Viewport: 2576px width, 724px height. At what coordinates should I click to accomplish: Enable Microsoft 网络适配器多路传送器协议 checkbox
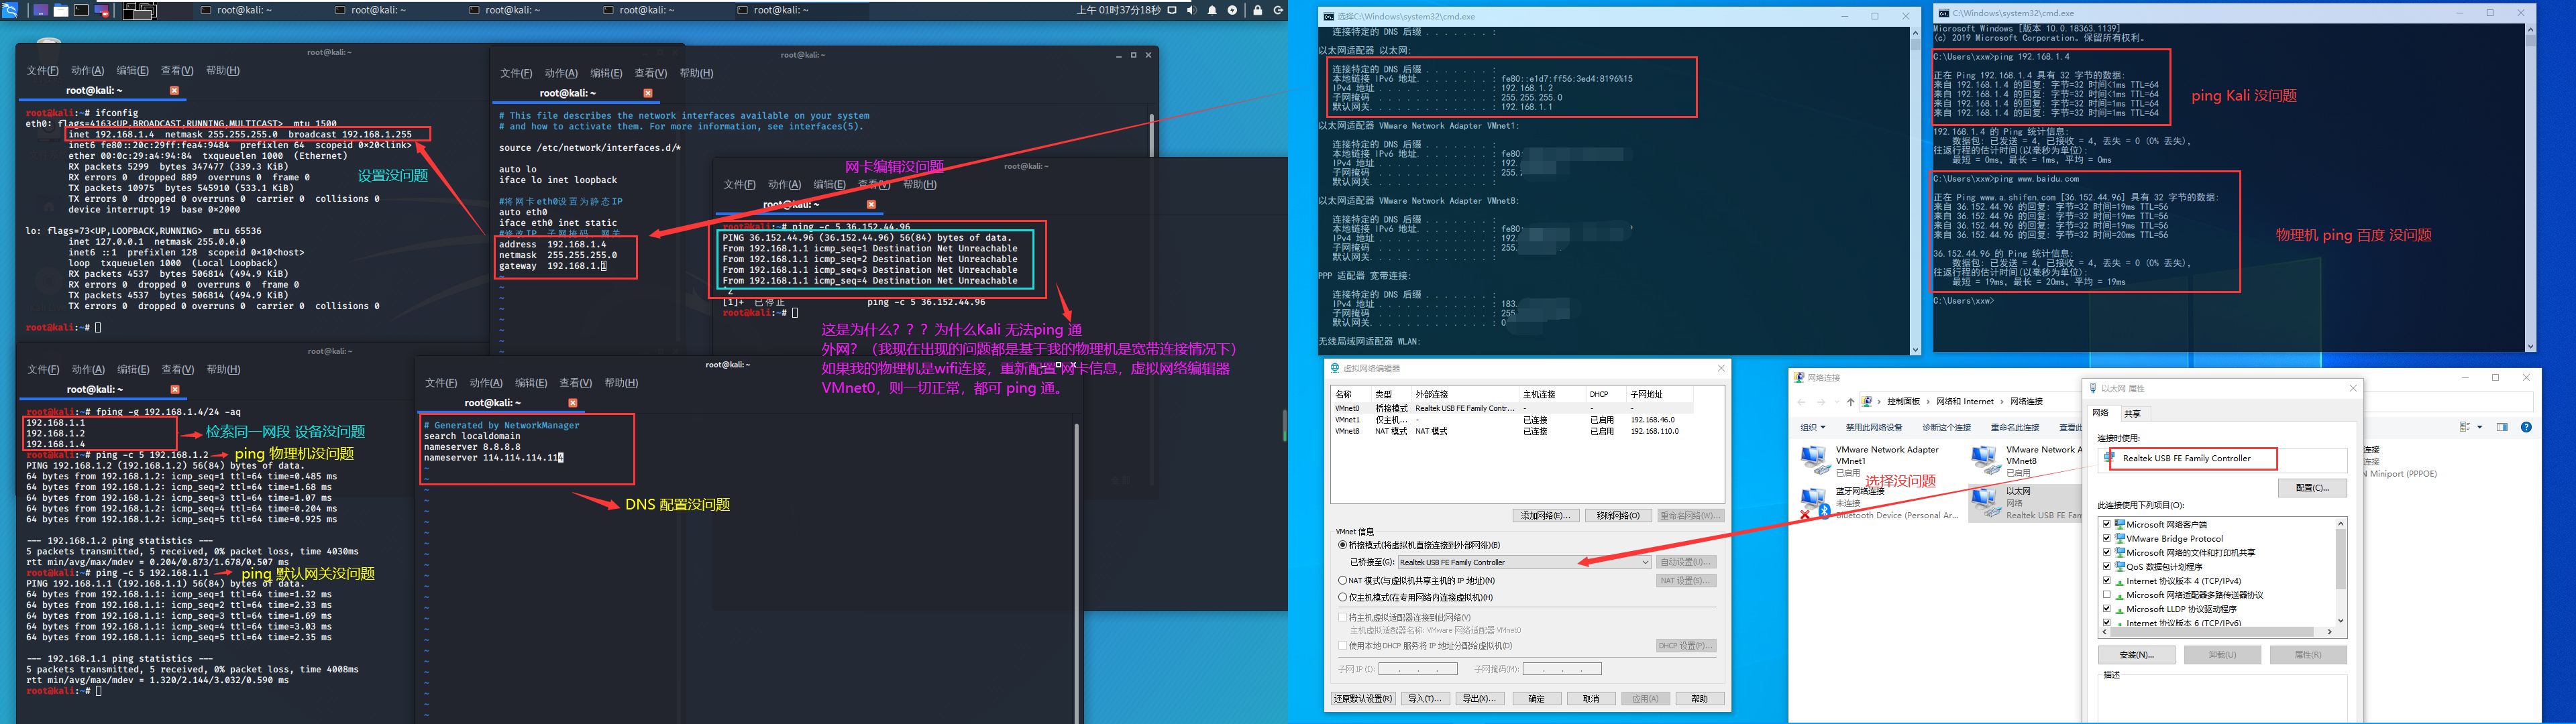[2107, 594]
